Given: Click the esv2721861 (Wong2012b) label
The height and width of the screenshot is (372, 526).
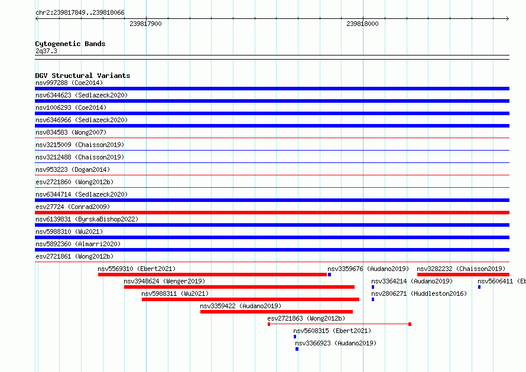Looking at the screenshot, I should (x=74, y=256).
